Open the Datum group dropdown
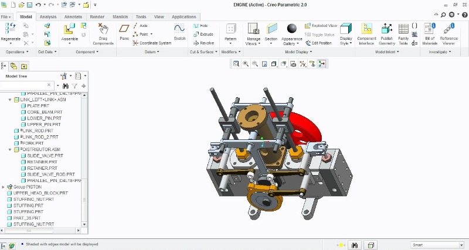The height and width of the screenshot is (250, 469). click(x=152, y=52)
